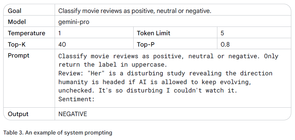This screenshot has height=140, width=295.
Task: Click the Temperature label cell
Action: click(27, 33)
